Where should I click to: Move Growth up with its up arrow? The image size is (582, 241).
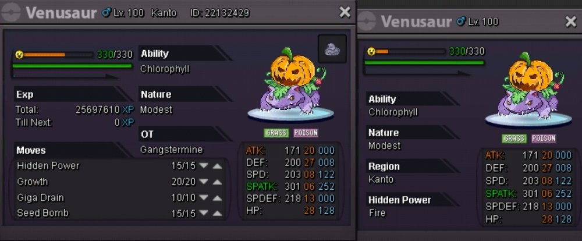[217, 182]
